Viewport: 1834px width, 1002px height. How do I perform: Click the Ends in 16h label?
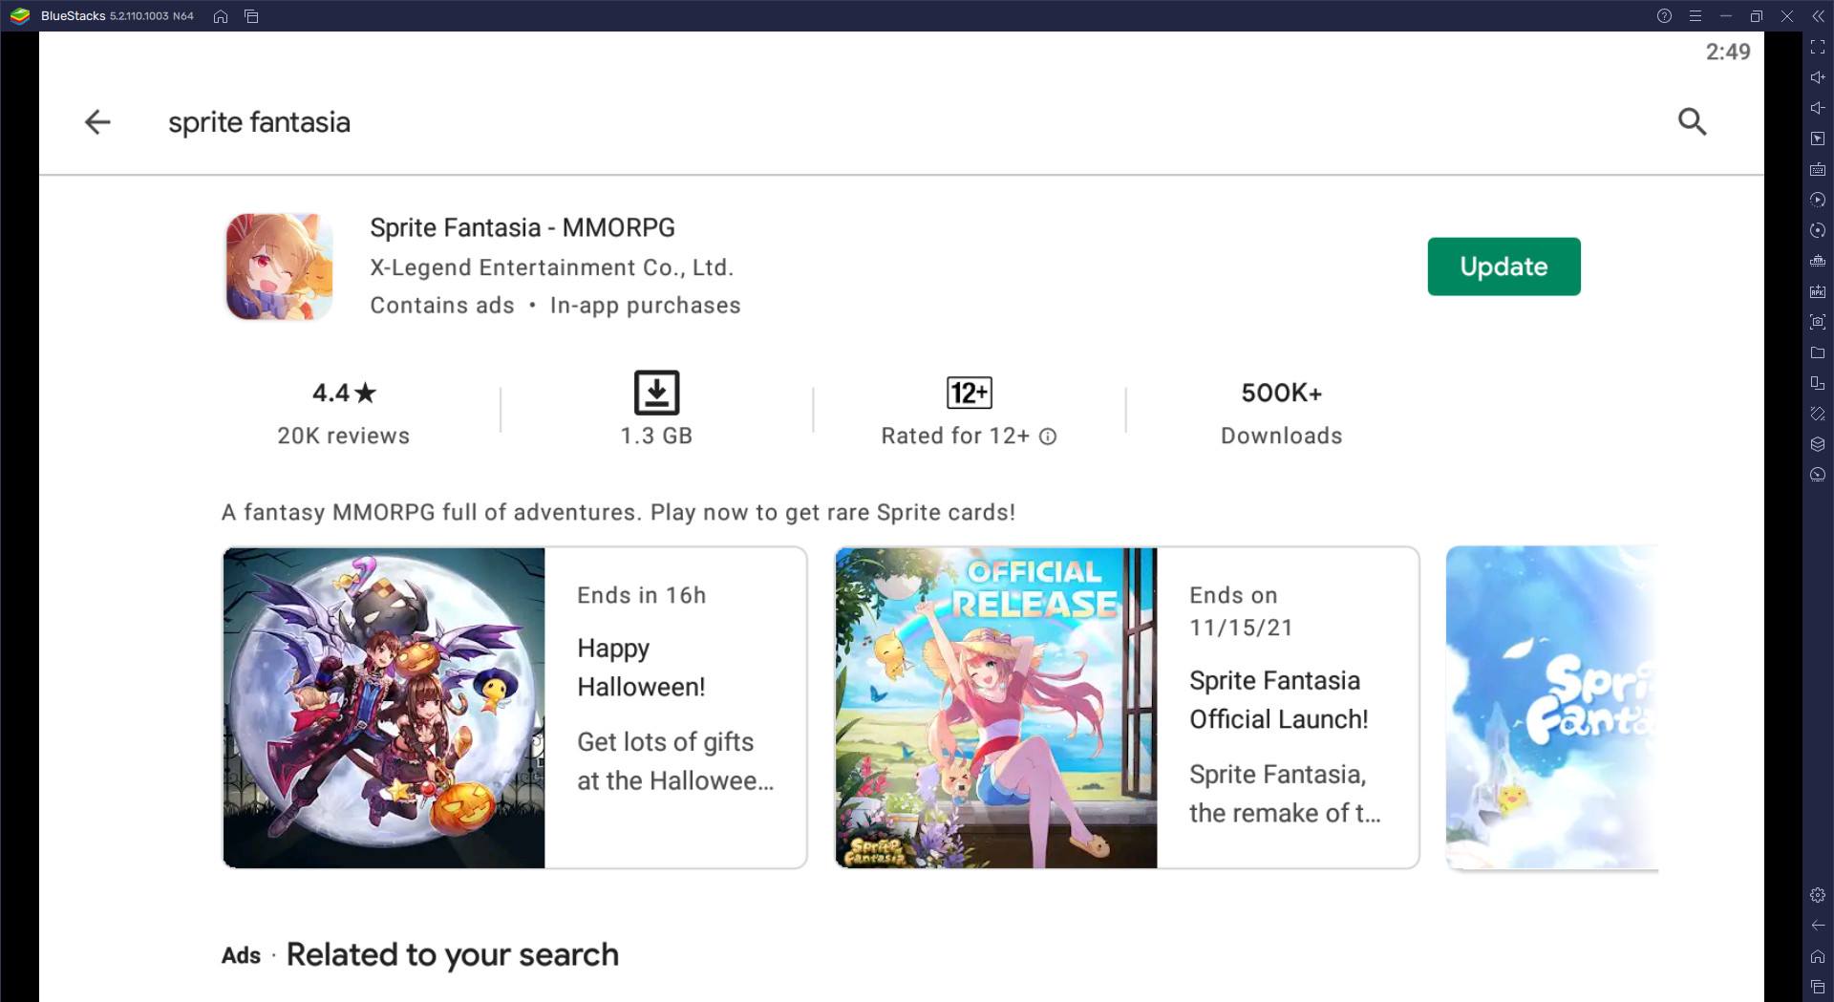641,595
